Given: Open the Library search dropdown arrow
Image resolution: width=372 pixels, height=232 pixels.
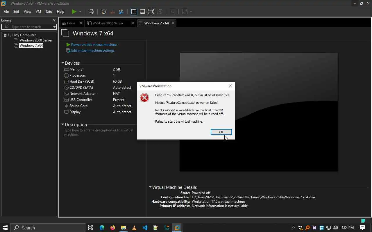Looking at the screenshot, I should click(x=54, y=27).
